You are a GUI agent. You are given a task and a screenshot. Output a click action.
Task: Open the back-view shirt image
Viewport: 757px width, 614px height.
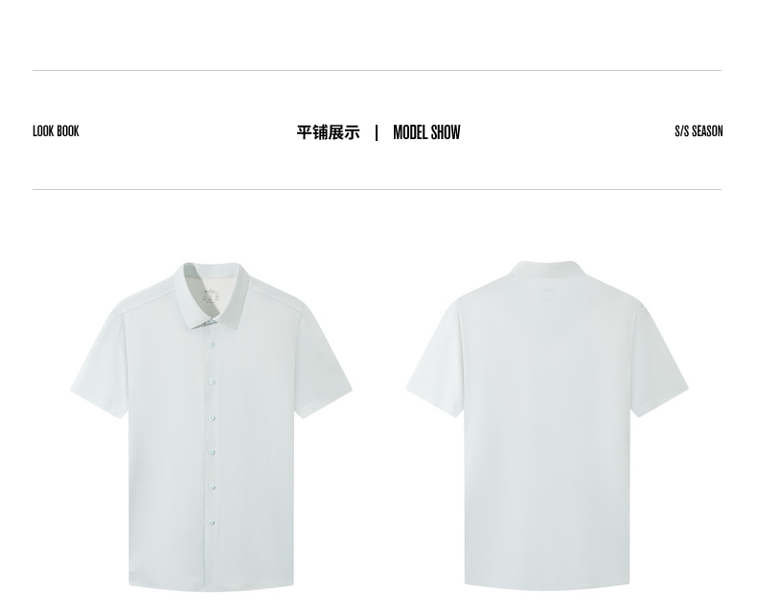tap(547, 425)
